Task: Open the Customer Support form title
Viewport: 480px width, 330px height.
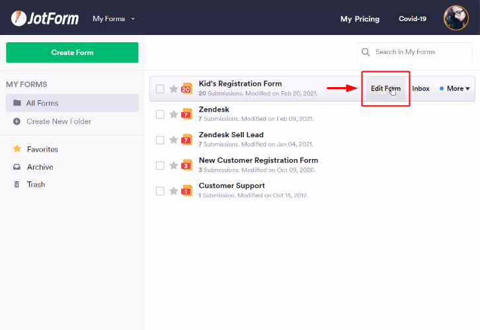Action: click(x=231, y=185)
